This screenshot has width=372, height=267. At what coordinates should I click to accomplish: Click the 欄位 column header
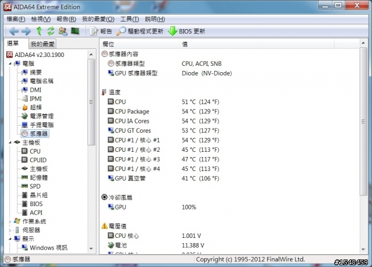click(139, 44)
